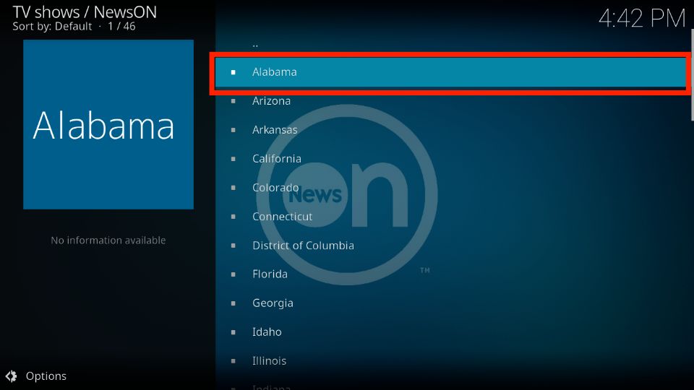The width and height of the screenshot is (694, 390).
Task: Click the square bullet beside Arizona
Action: [x=234, y=101]
